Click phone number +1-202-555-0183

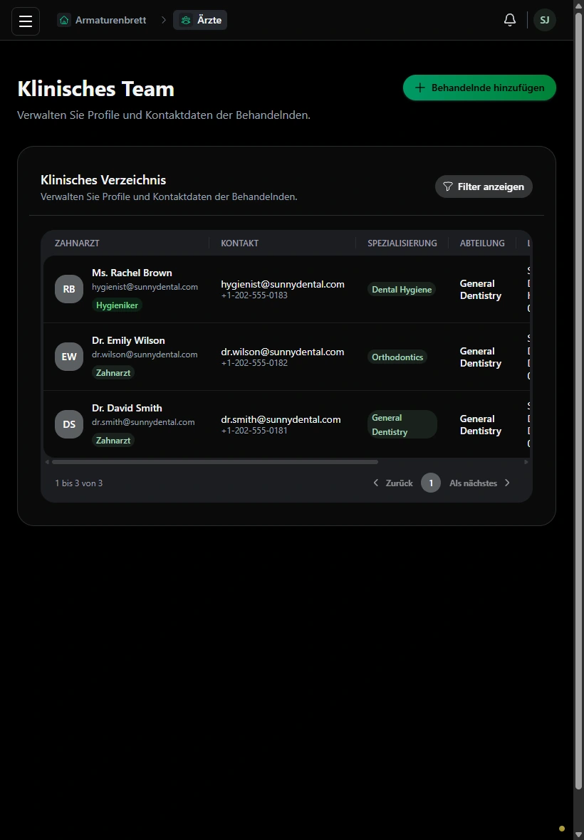[254, 295]
